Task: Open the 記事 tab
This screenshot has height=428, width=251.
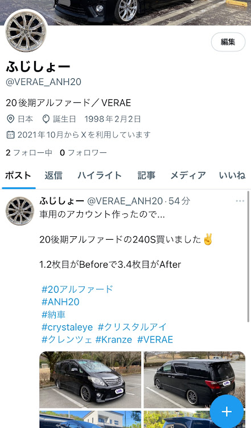Action: [146, 175]
